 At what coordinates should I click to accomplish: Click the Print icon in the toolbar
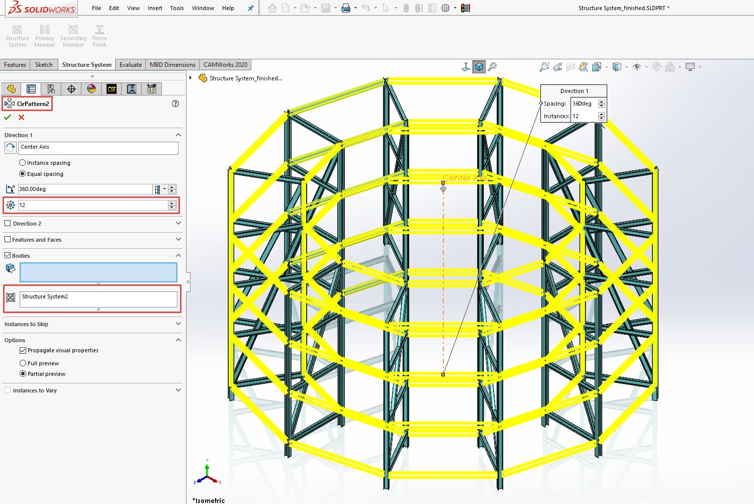coord(346,8)
